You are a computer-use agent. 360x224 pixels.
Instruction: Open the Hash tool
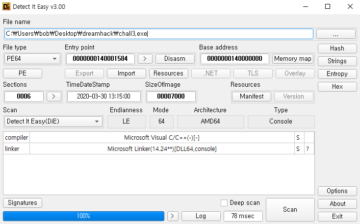pyautogui.click(x=337, y=49)
